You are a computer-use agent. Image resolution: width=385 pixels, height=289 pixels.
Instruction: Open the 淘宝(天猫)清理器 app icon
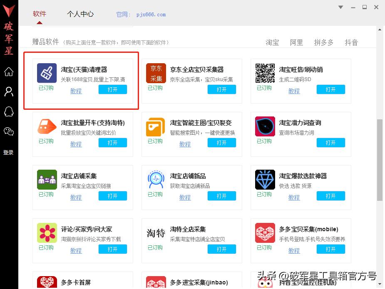click(47, 73)
